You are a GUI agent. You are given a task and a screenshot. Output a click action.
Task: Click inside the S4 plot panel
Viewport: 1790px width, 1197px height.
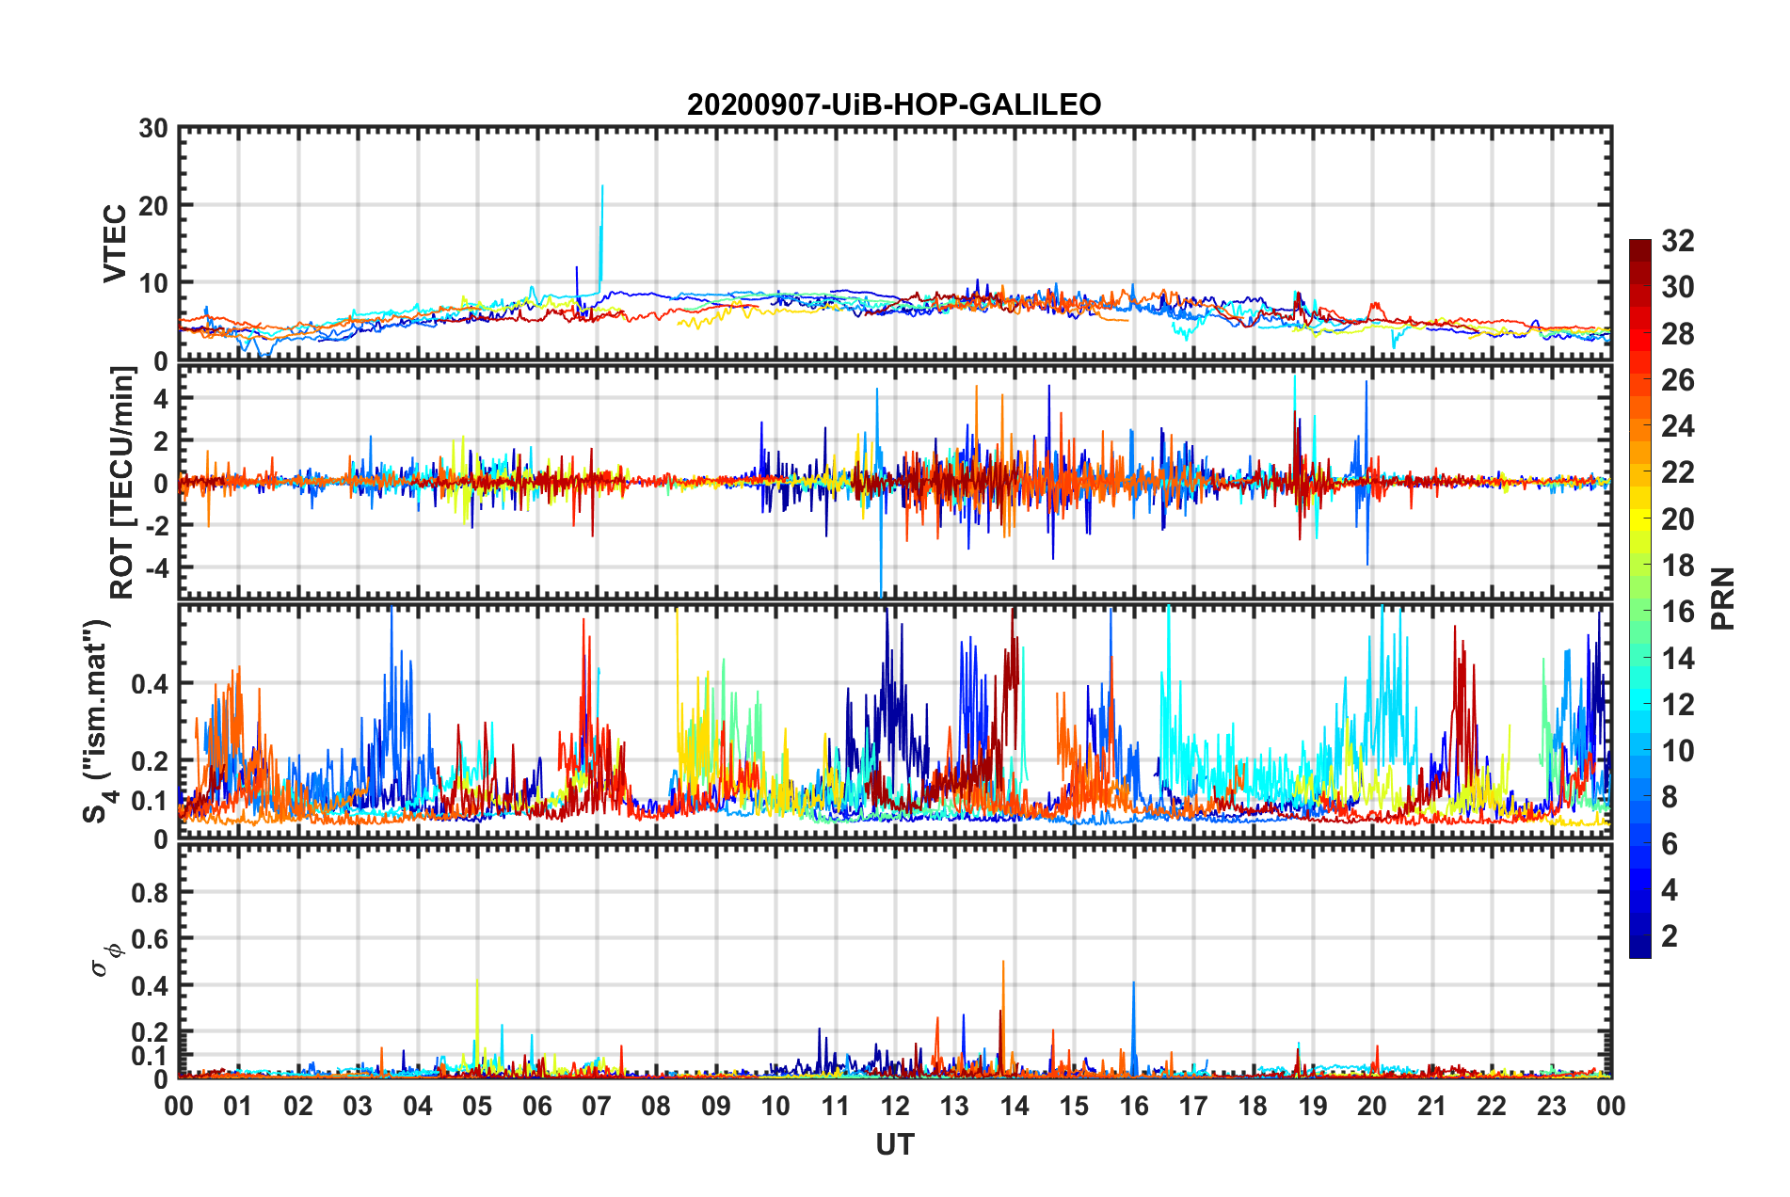pyautogui.click(x=895, y=721)
